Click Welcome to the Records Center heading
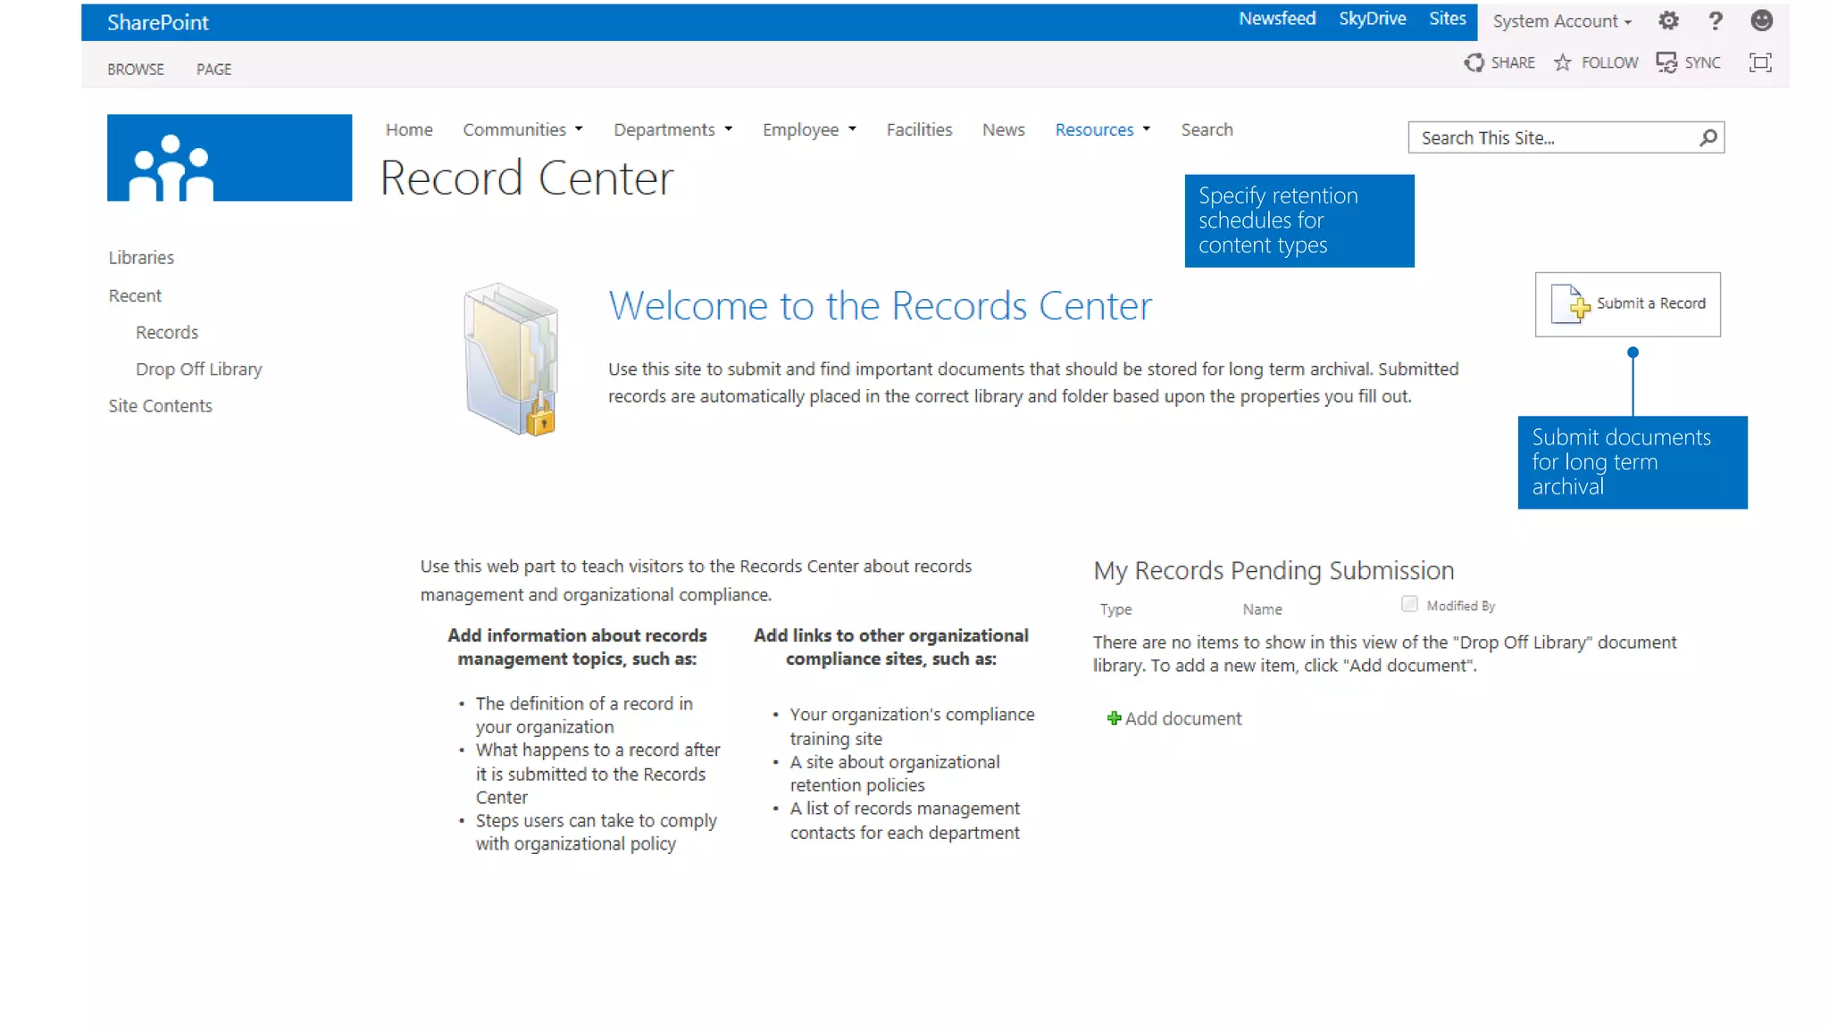This screenshot has width=1829, height=1028. [x=880, y=306]
